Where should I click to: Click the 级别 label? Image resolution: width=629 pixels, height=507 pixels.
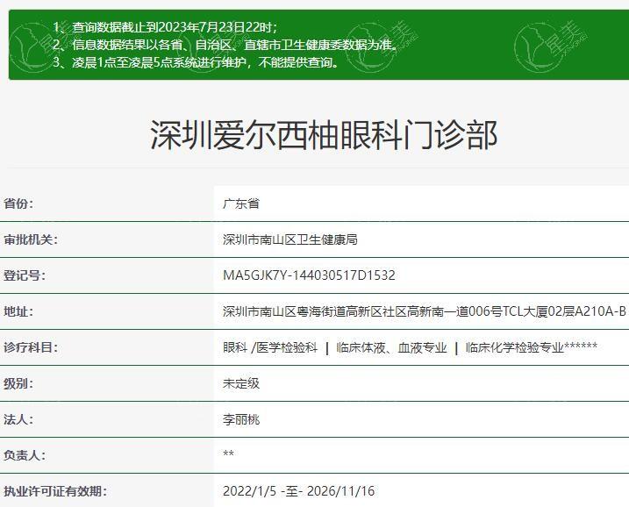click(18, 383)
